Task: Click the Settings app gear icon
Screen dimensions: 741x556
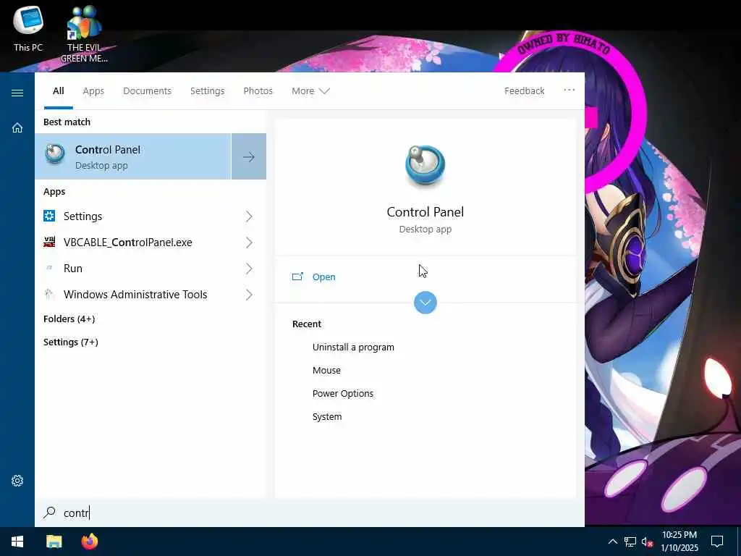Action: tap(49, 216)
